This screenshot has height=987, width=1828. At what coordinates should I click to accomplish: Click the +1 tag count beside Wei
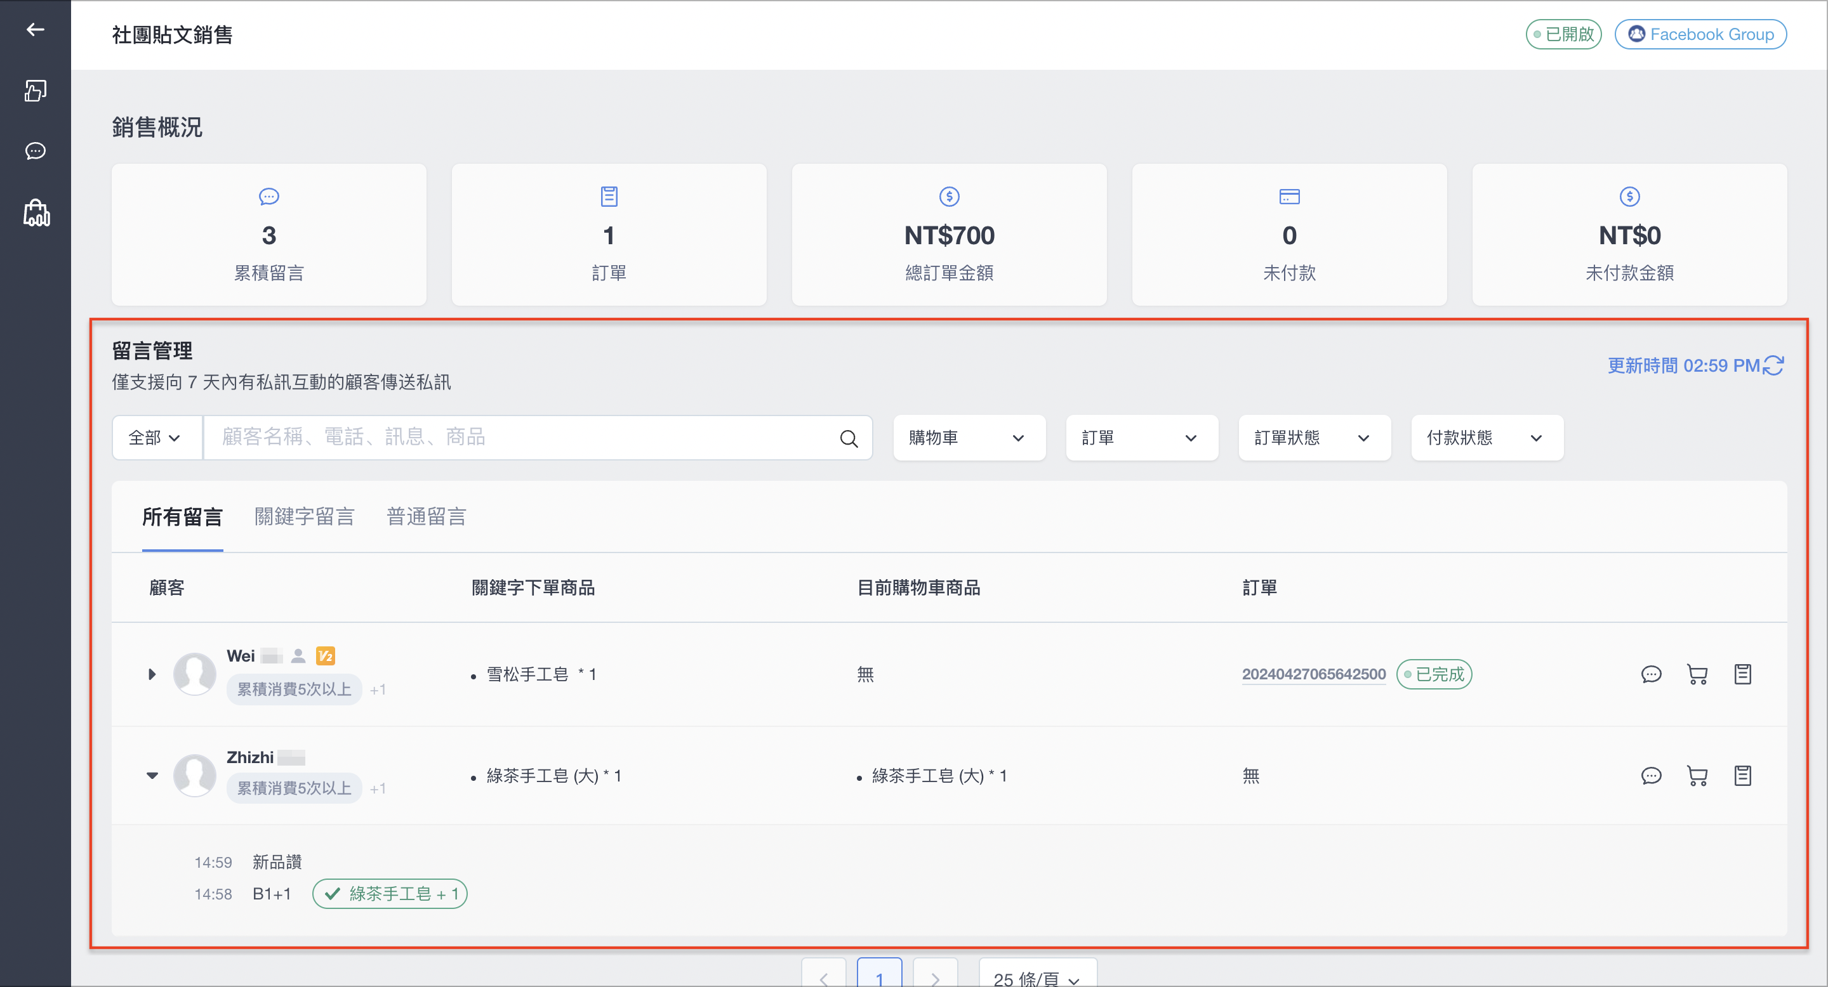(378, 690)
